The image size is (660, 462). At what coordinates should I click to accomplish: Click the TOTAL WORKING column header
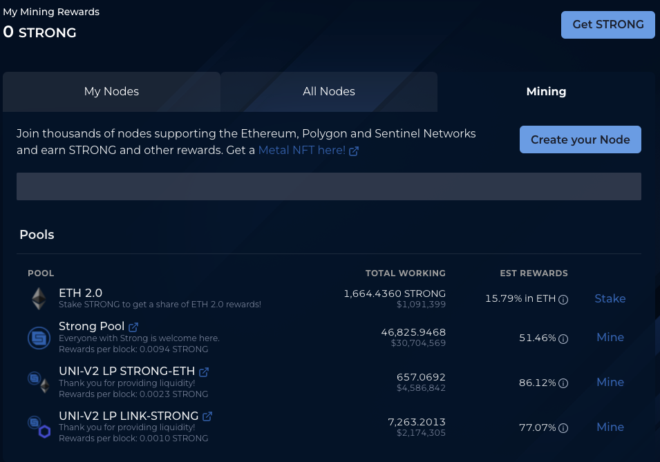pos(406,273)
